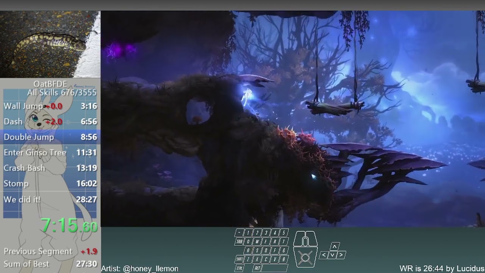Click the salamander webcam thumbnail
This screenshot has width=485, height=273.
tap(50, 44)
